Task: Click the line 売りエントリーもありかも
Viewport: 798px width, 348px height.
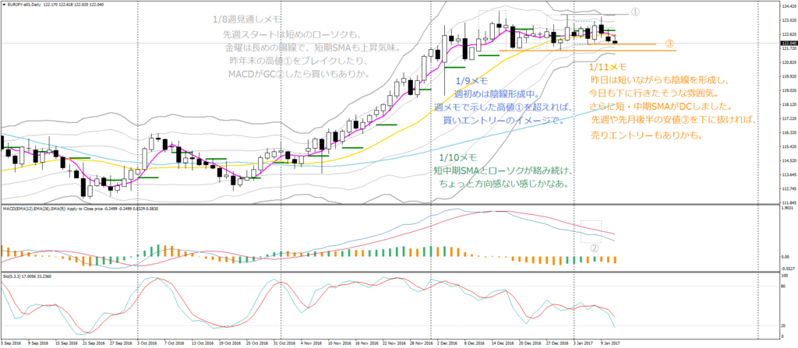Action: pos(646,135)
